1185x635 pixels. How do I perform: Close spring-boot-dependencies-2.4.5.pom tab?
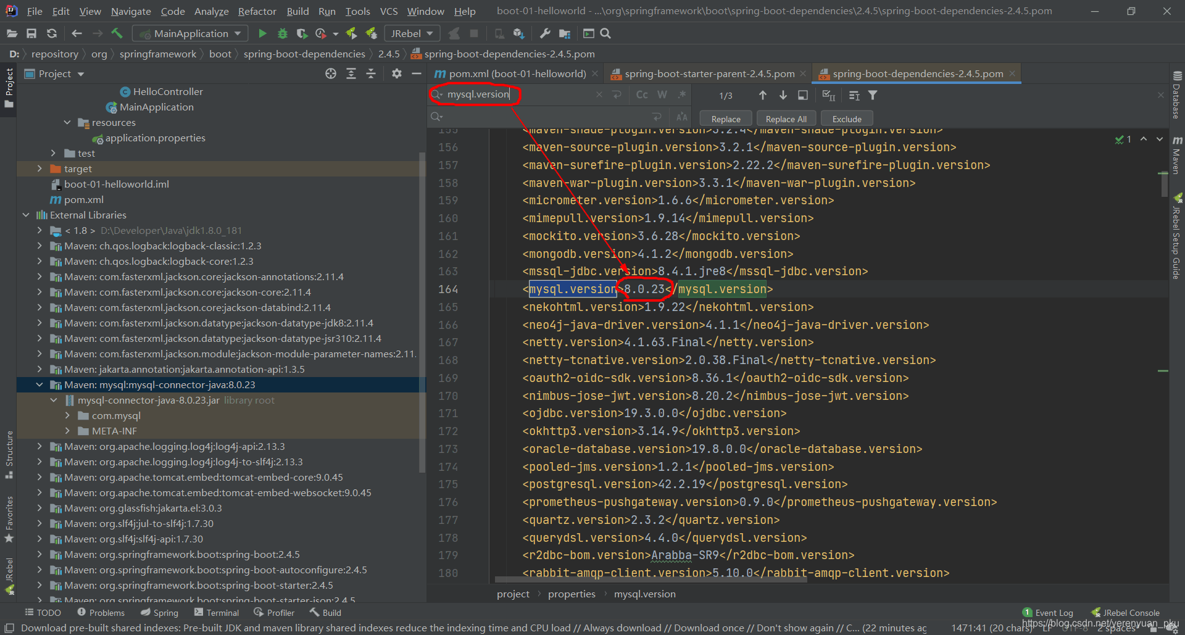[1012, 73]
